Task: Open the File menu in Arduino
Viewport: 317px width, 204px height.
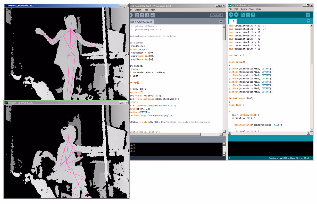Action: 230,9
